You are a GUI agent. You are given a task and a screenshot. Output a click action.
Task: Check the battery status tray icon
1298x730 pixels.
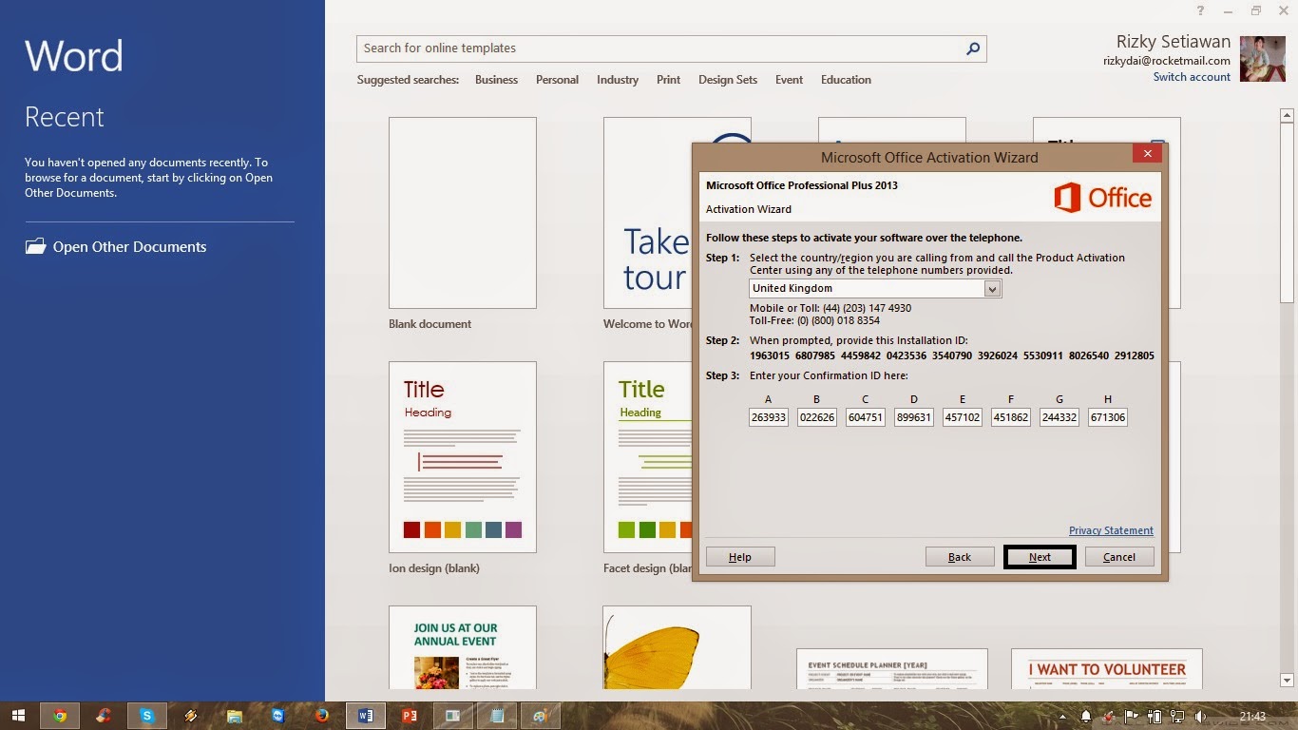(1155, 716)
